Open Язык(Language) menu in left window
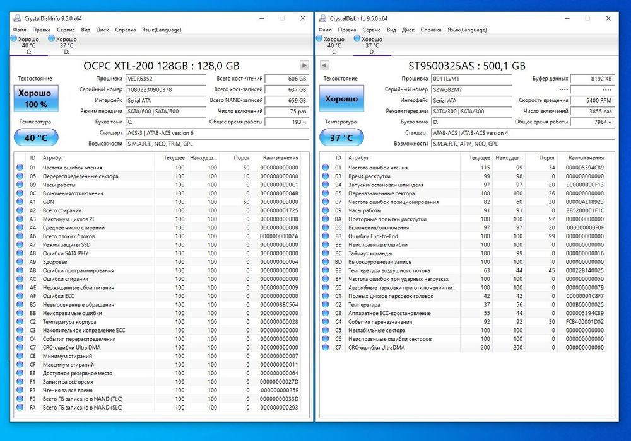This screenshot has height=441, width=631. (162, 30)
